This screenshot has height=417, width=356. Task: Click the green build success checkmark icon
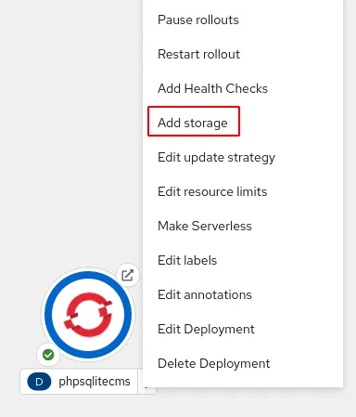(48, 355)
